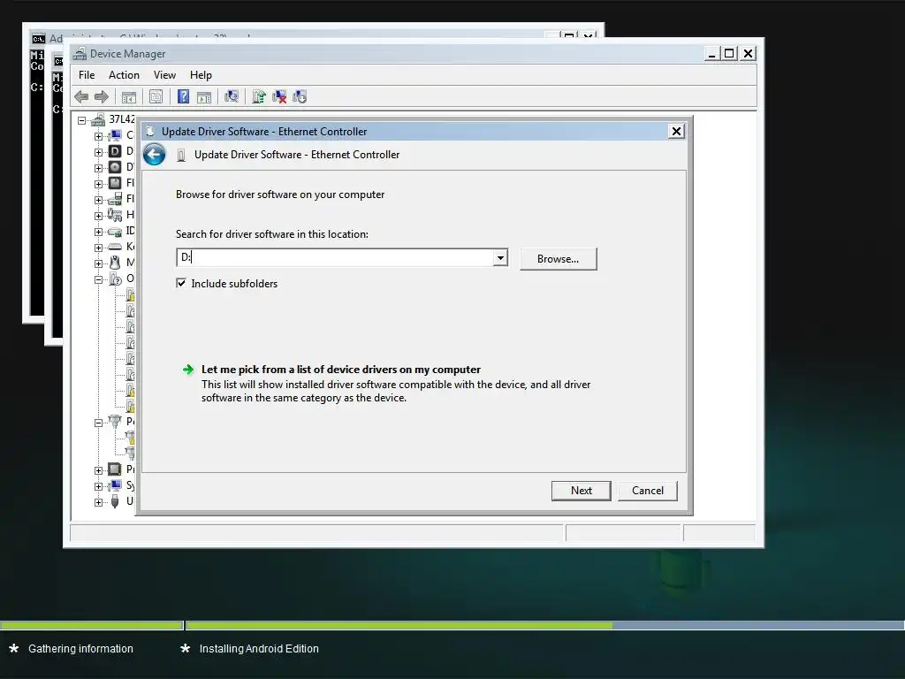This screenshot has height=679, width=905.
Task: Close the Update Driver Software dialog
Action: click(x=676, y=132)
